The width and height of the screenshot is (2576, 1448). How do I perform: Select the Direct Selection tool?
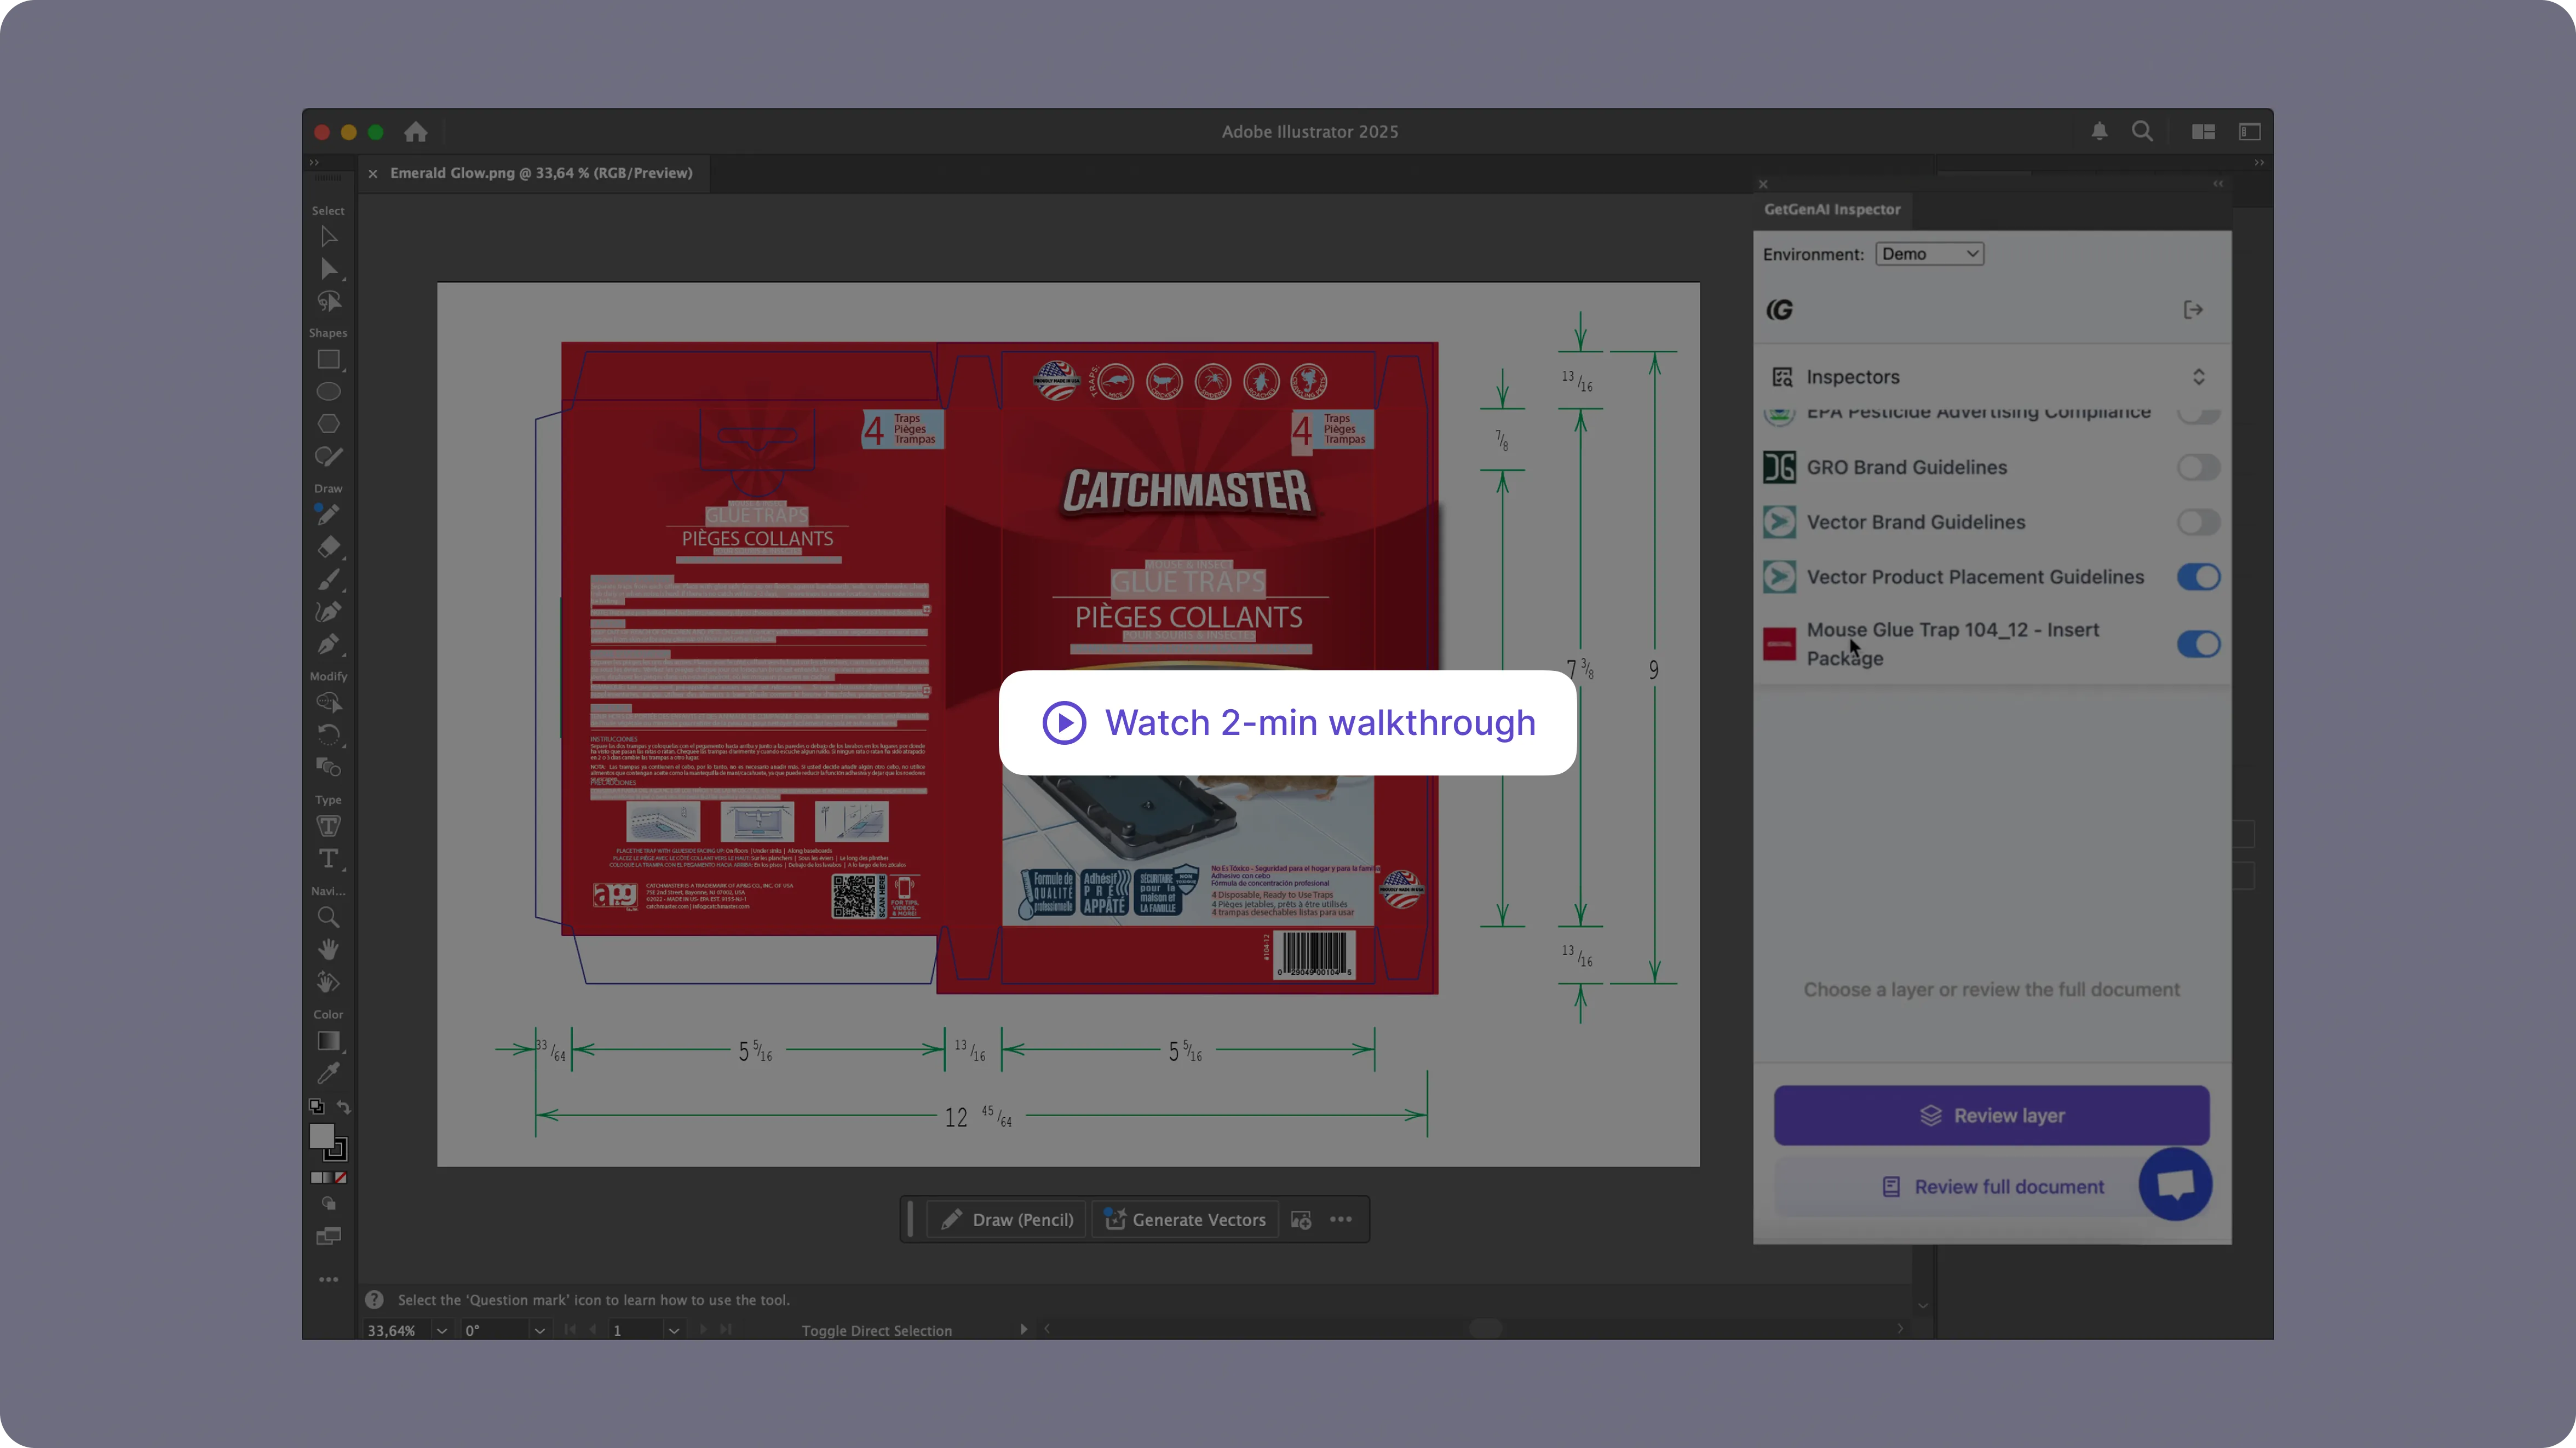pos(328,269)
